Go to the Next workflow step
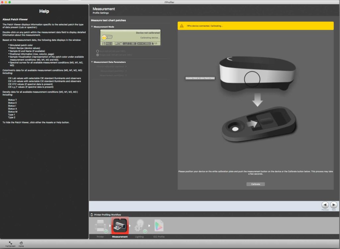 (x=333, y=205)
